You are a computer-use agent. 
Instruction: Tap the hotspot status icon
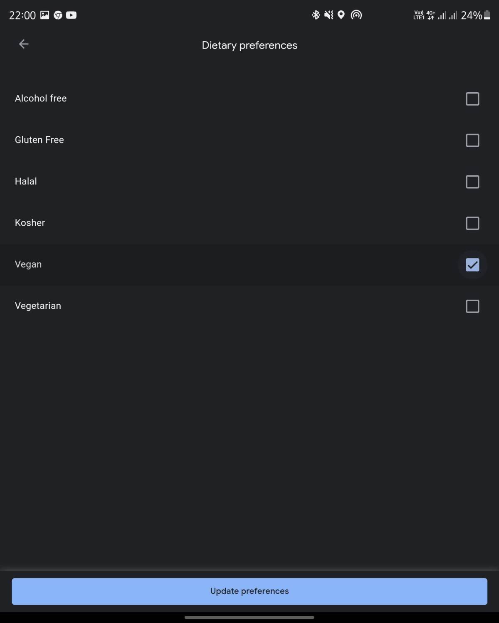pyautogui.click(x=356, y=15)
